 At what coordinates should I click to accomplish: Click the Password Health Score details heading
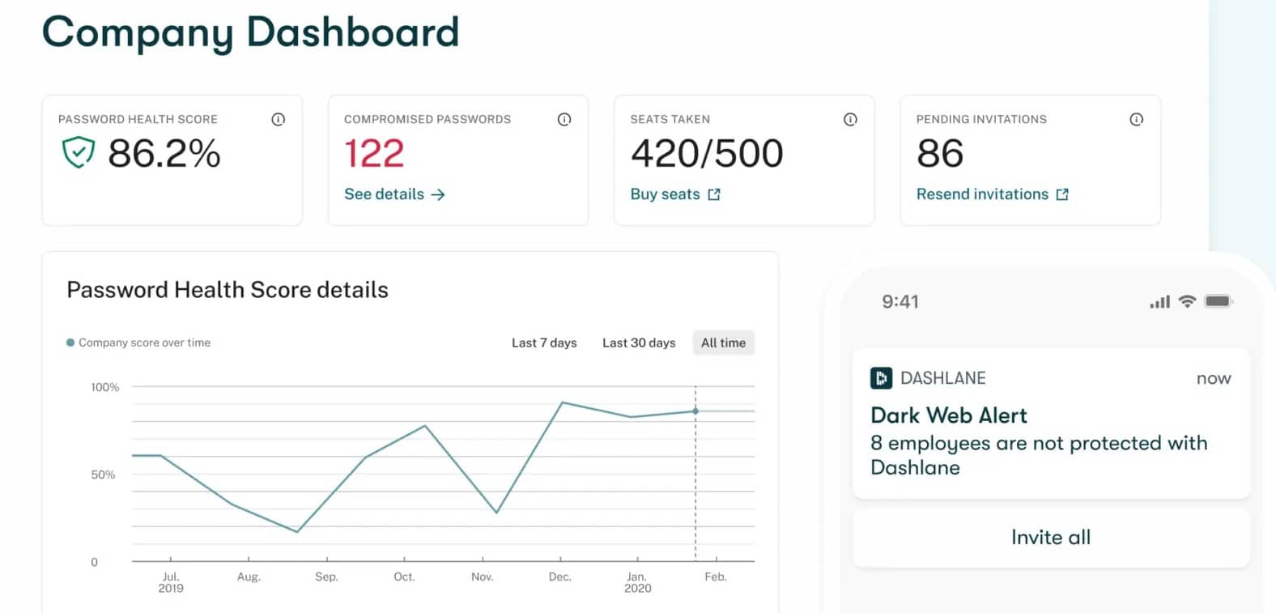pyautogui.click(x=228, y=290)
